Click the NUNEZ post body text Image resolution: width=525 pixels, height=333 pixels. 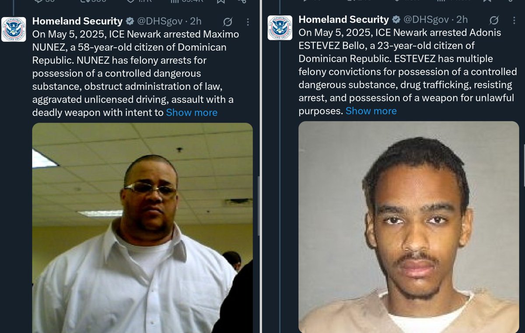136,73
